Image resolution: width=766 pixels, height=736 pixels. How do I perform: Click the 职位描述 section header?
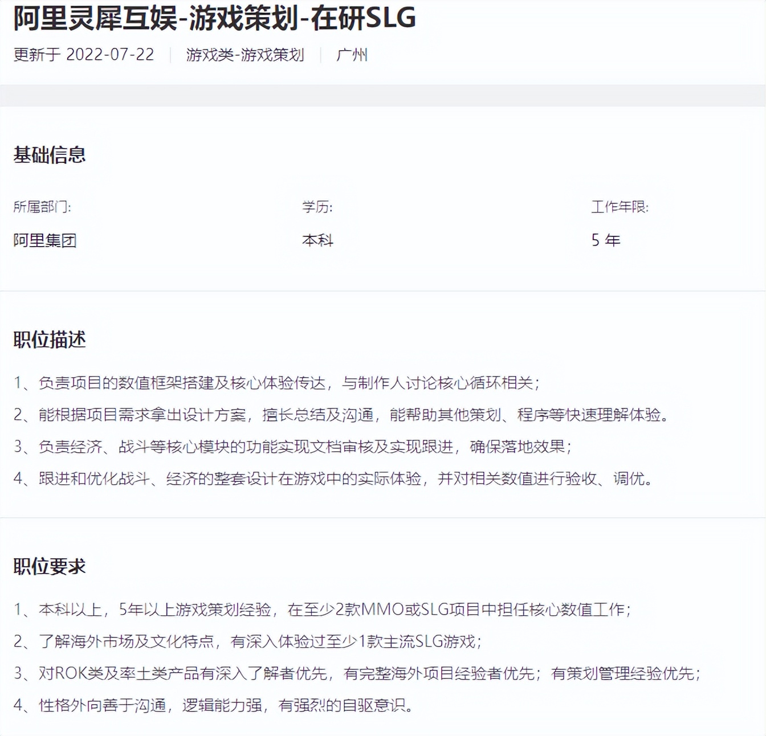pos(49,339)
